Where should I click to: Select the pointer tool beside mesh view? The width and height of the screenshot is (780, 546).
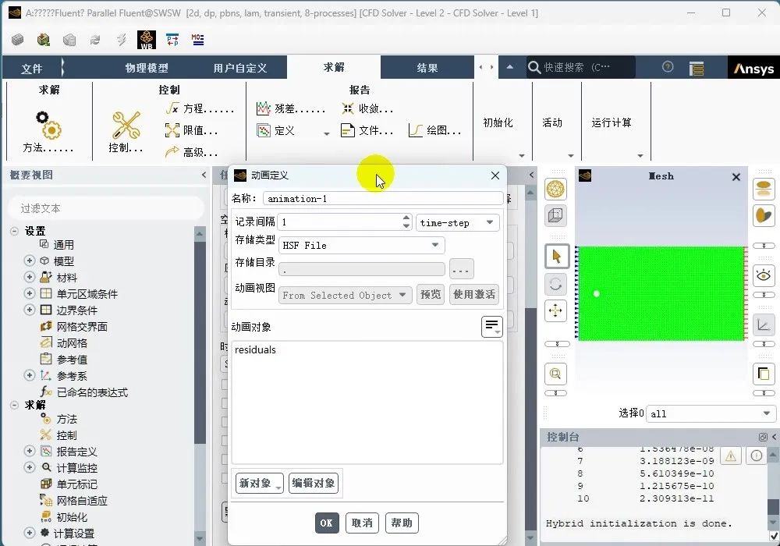[x=555, y=256]
